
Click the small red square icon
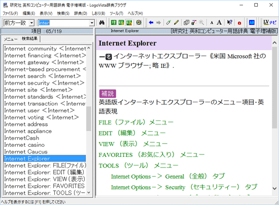click(239, 23)
